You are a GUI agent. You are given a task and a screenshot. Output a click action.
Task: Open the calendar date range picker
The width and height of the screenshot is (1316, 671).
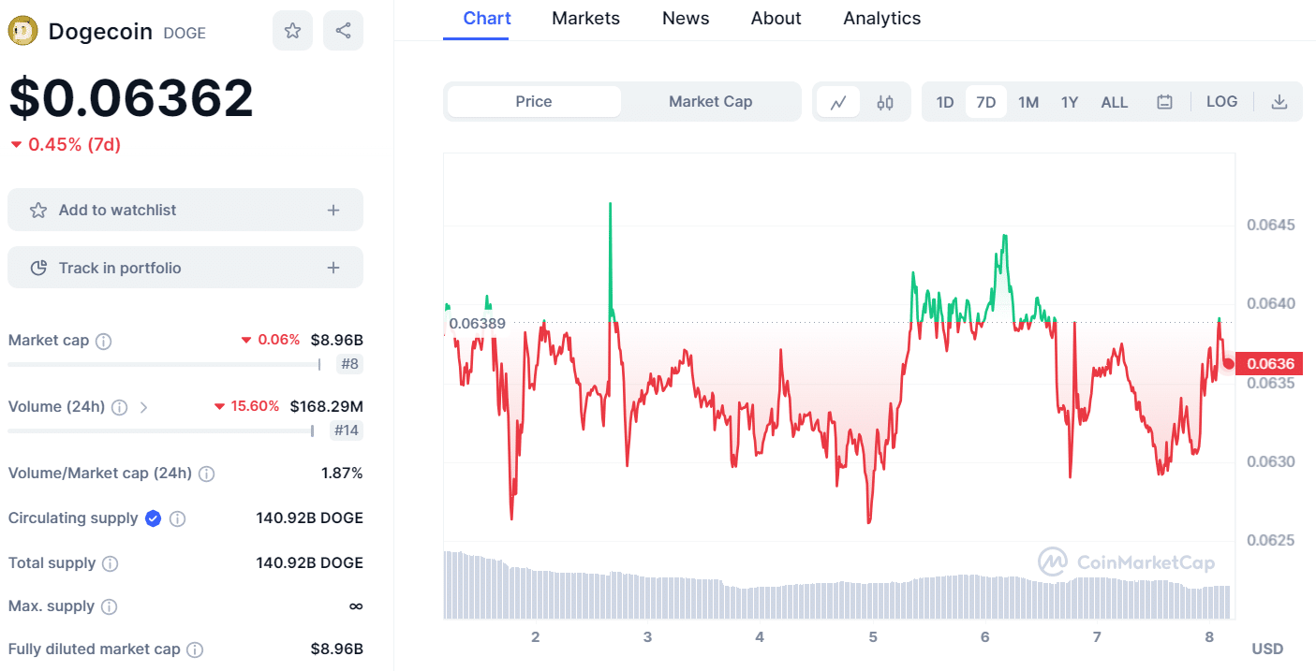point(1164,102)
